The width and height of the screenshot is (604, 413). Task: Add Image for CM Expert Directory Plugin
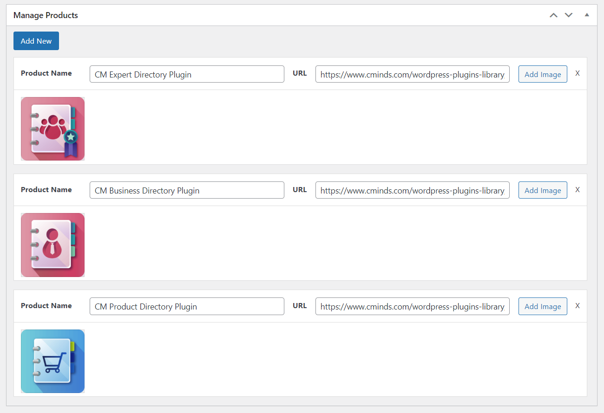[x=543, y=74]
